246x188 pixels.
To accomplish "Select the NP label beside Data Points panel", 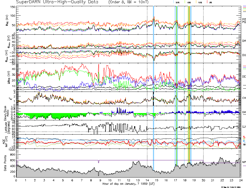I will pyautogui.click(x=244, y=162).
